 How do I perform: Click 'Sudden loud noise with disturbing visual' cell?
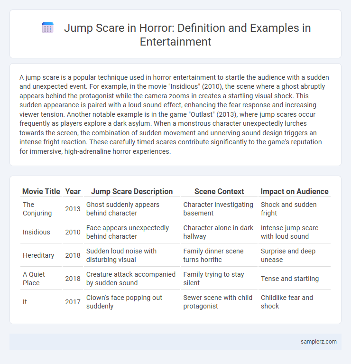132,255
